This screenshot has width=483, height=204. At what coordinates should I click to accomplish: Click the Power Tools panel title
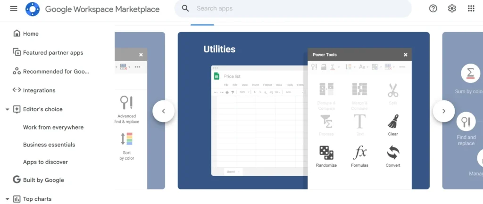(325, 55)
